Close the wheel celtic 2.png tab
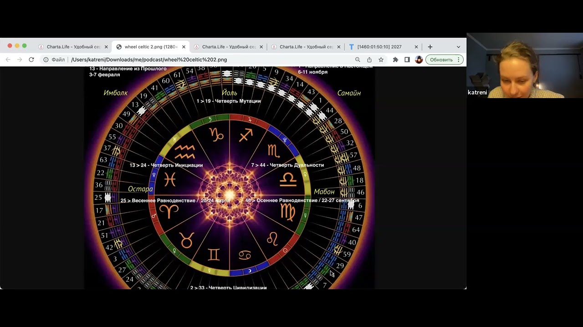The height and width of the screenshot is (327, 583). 184,47
